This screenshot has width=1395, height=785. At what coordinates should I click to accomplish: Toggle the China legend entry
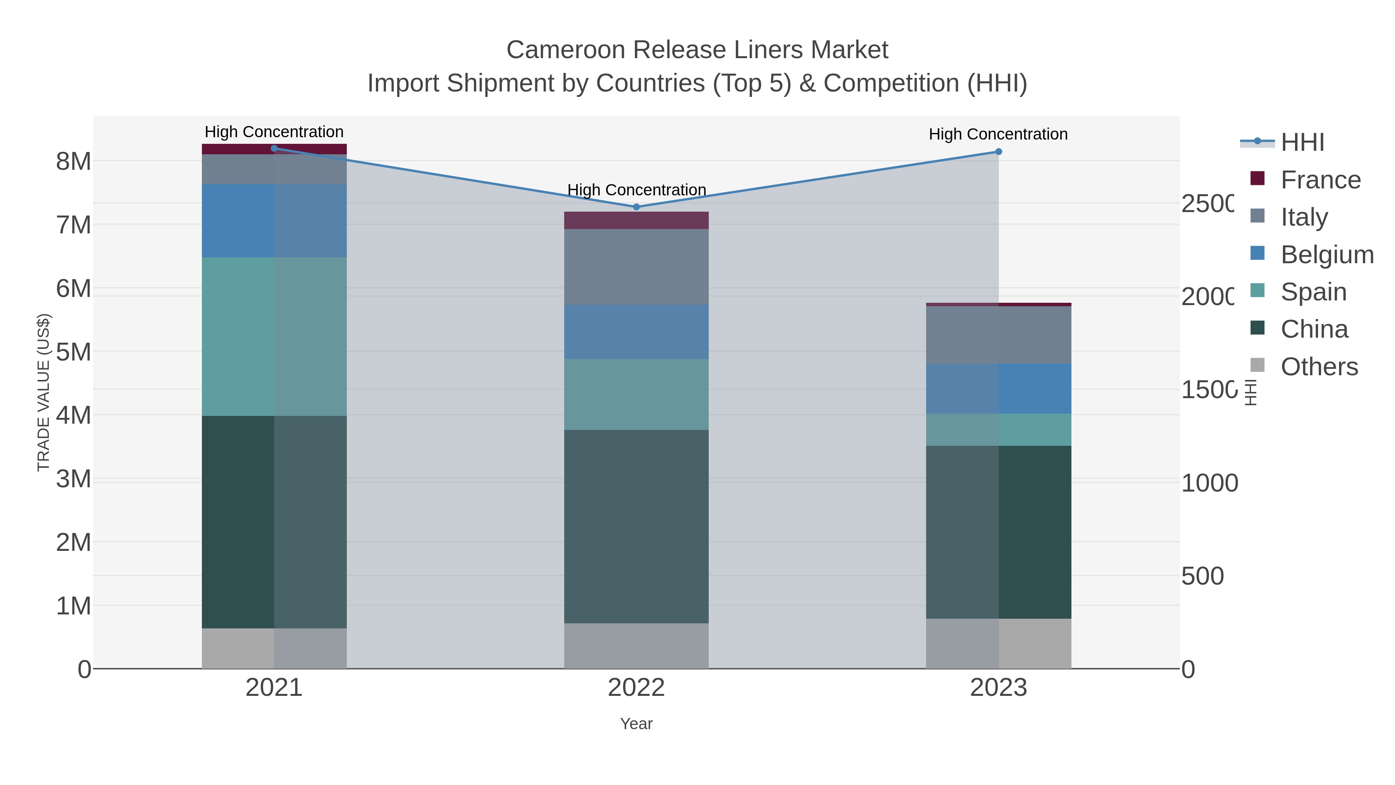click(x=1299, y=330)
